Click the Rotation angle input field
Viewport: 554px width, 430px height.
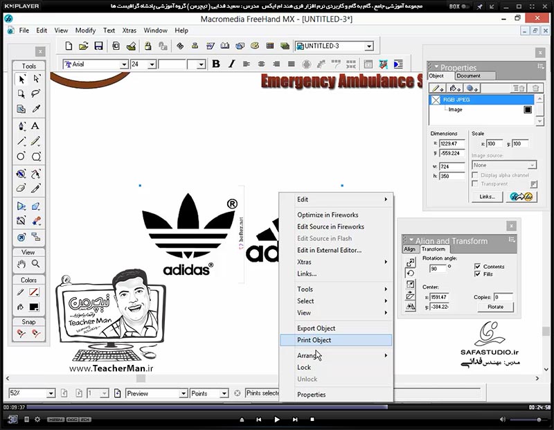pyautogui.click(x=438, y=269)
